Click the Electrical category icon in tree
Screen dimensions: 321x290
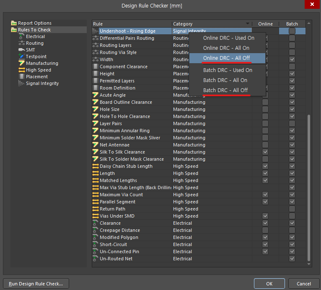click(21, 36)
